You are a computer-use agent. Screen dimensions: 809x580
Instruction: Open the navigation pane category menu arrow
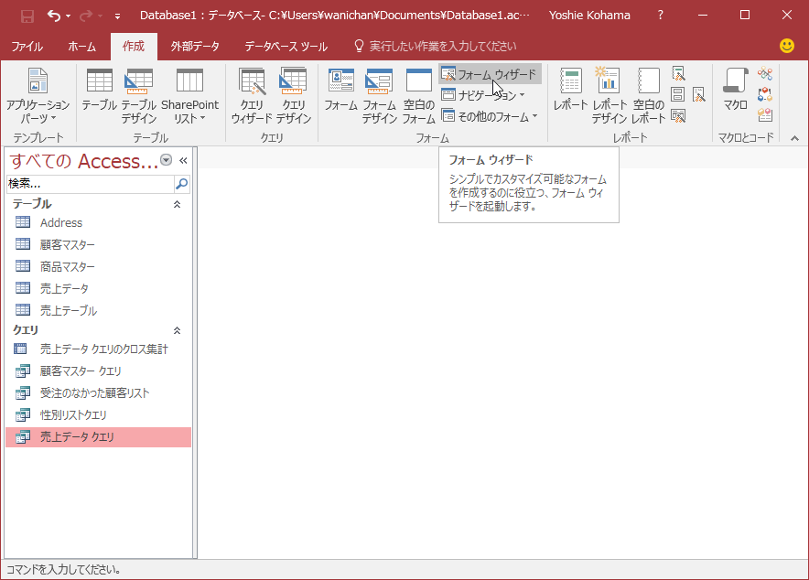(167, 160)
